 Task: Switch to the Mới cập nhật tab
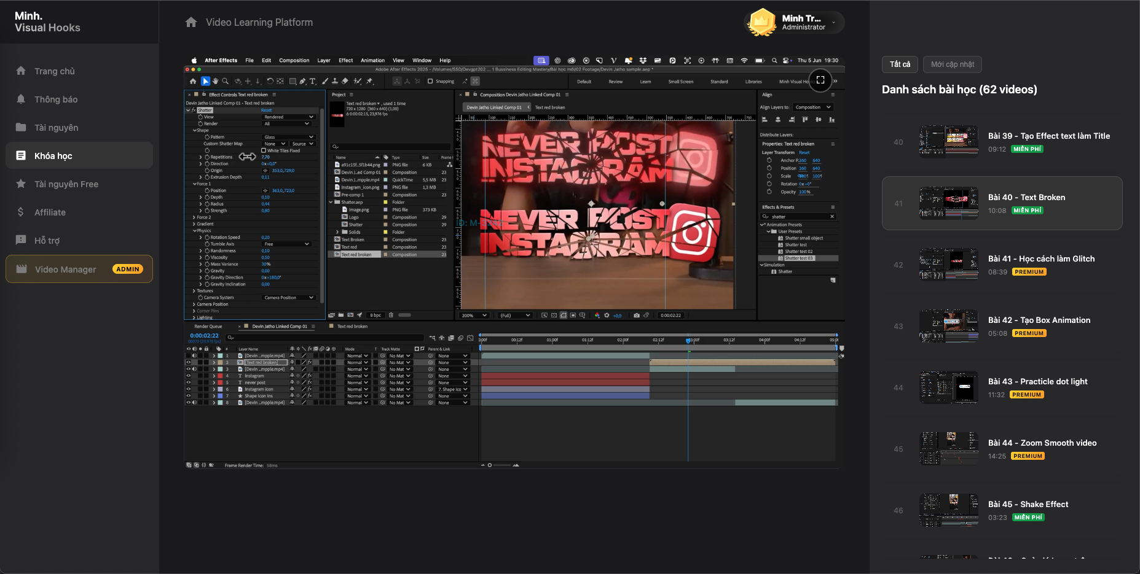click(x=952, y=64)
